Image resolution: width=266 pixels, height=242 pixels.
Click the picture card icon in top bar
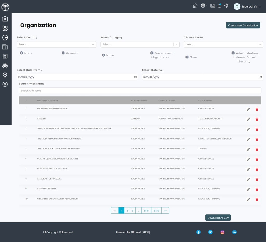coord(212,6)
